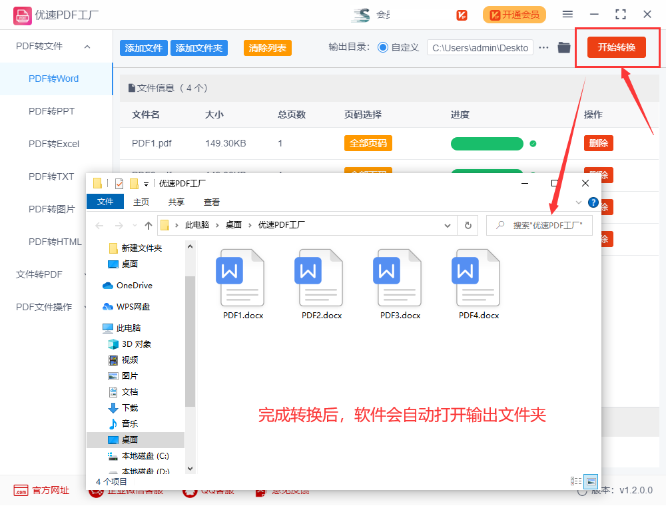Click the back arrow in the Explorer window
Viewport: 666px width, 506px height.
(99, 225)
